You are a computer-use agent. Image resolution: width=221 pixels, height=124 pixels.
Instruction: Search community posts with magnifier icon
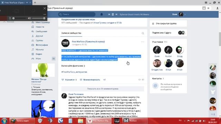pyautogui.click(x=143, y=33)
